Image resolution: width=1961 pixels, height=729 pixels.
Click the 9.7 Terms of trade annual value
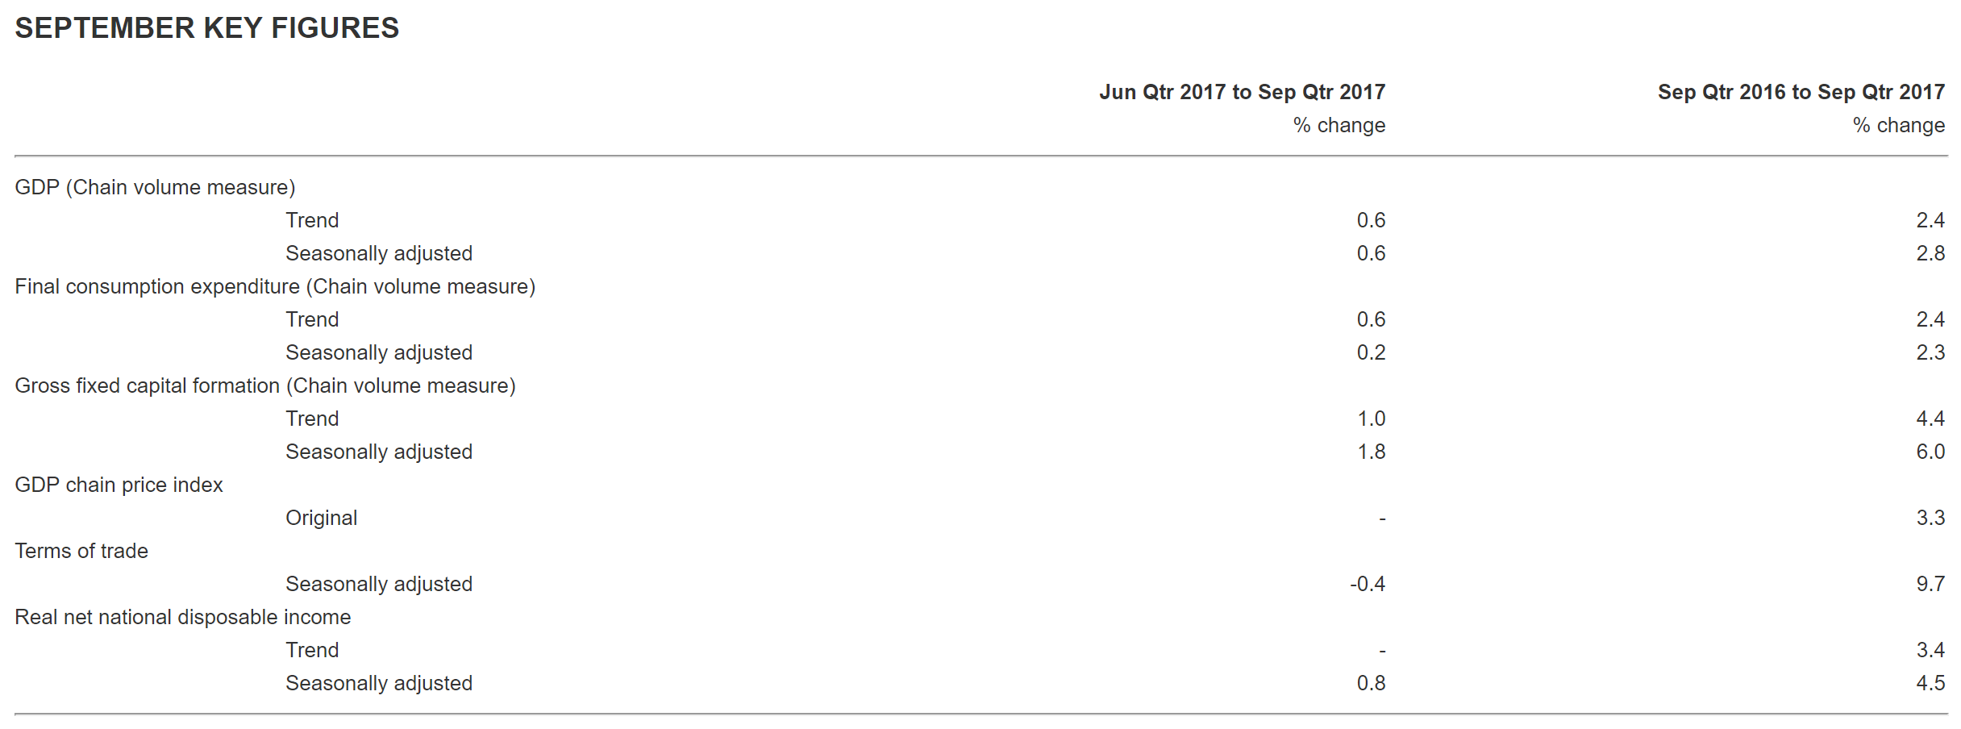pos(1930,584)
